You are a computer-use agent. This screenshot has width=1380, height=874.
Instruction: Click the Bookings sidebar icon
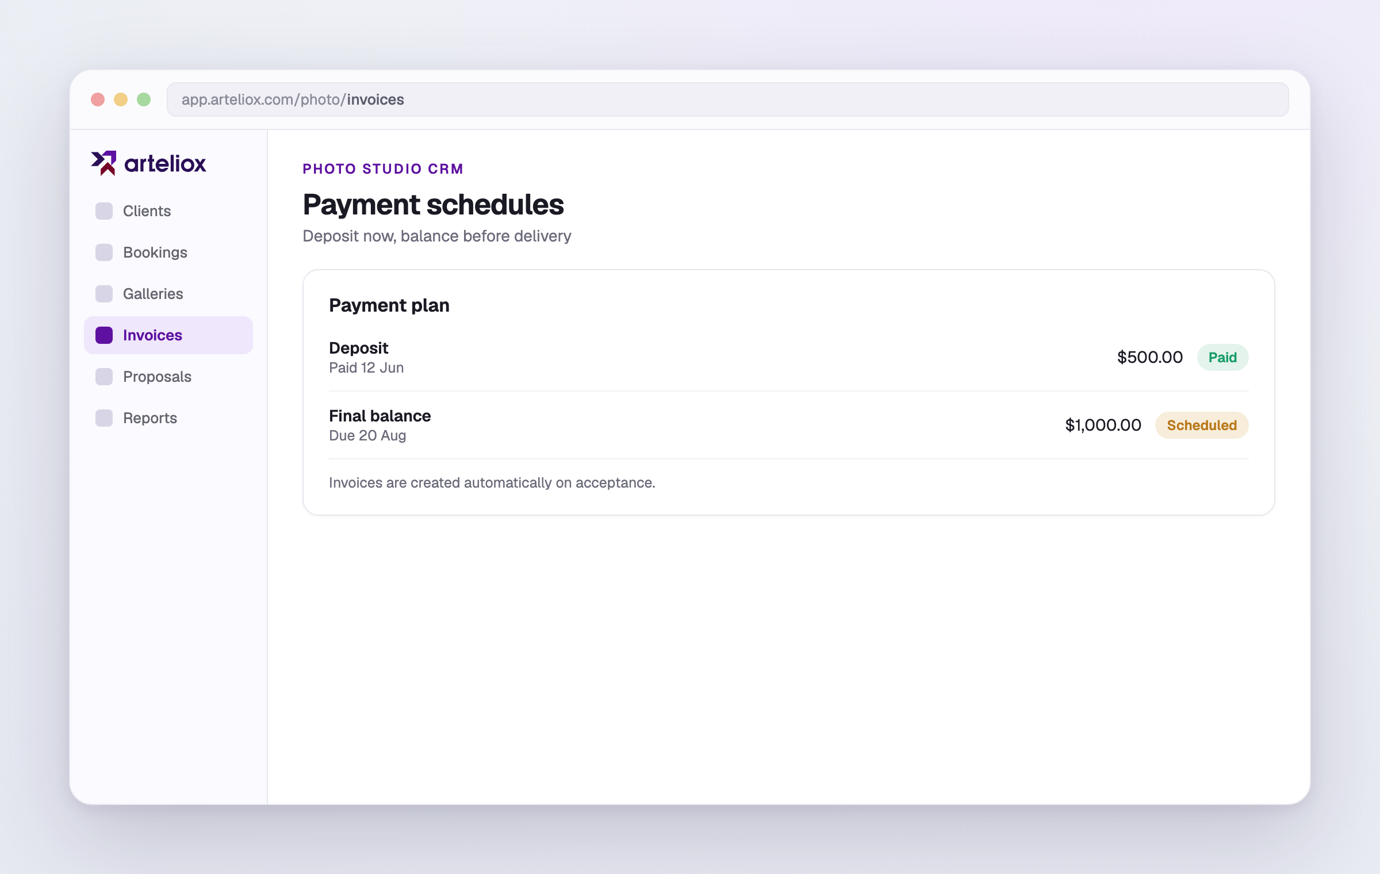[x=104, y=252]
